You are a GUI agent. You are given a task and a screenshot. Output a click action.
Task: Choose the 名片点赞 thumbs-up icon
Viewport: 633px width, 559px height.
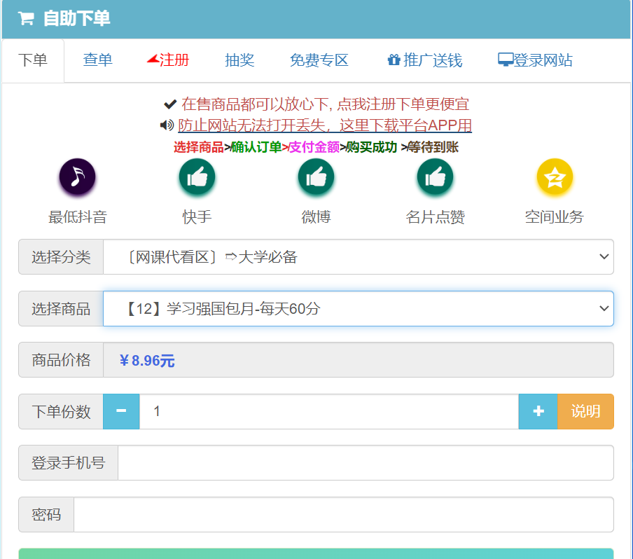coord(436,177)
